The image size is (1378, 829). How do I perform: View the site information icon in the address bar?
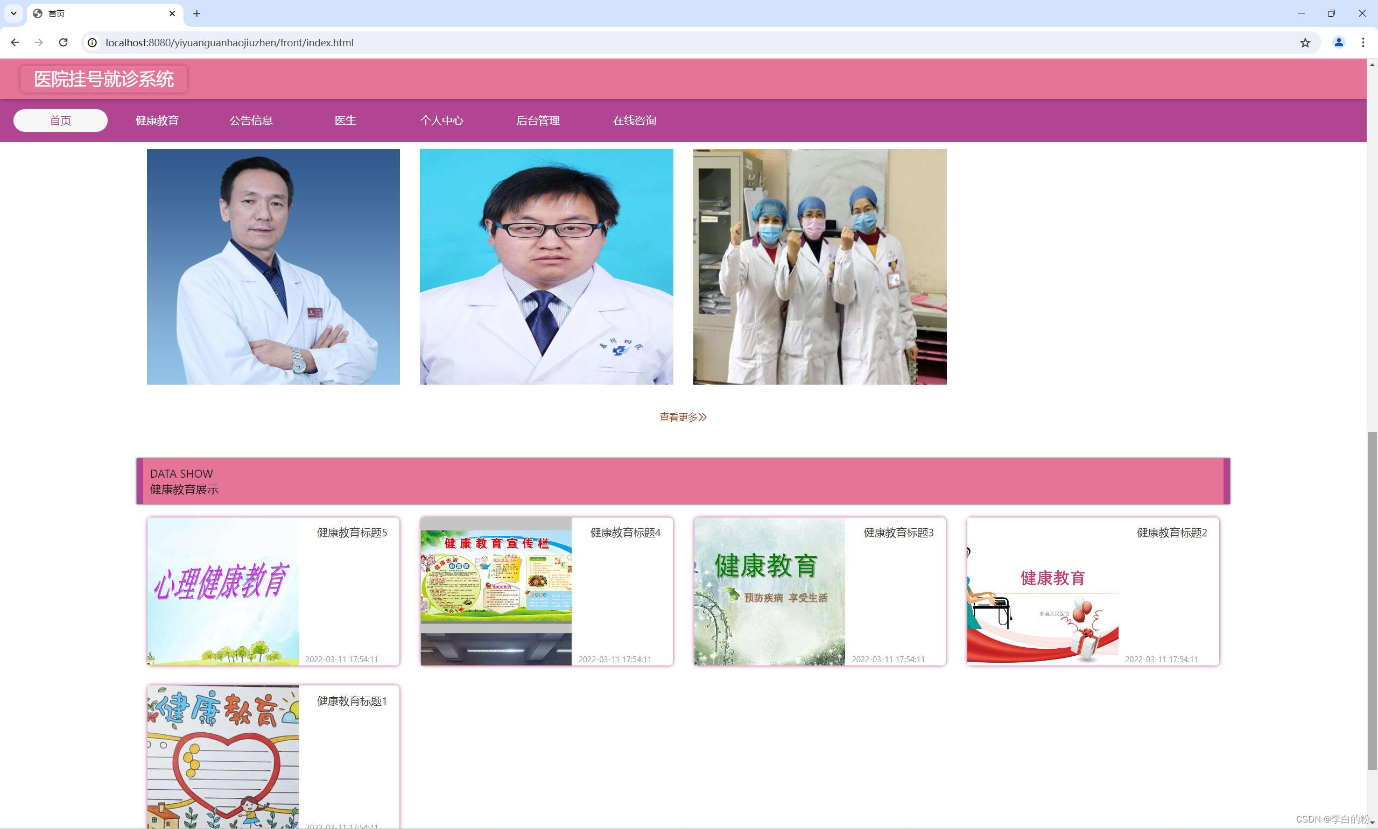[x=92, y=42]
